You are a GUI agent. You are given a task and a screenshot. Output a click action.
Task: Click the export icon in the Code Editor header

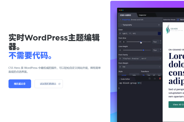pos(155,79)
